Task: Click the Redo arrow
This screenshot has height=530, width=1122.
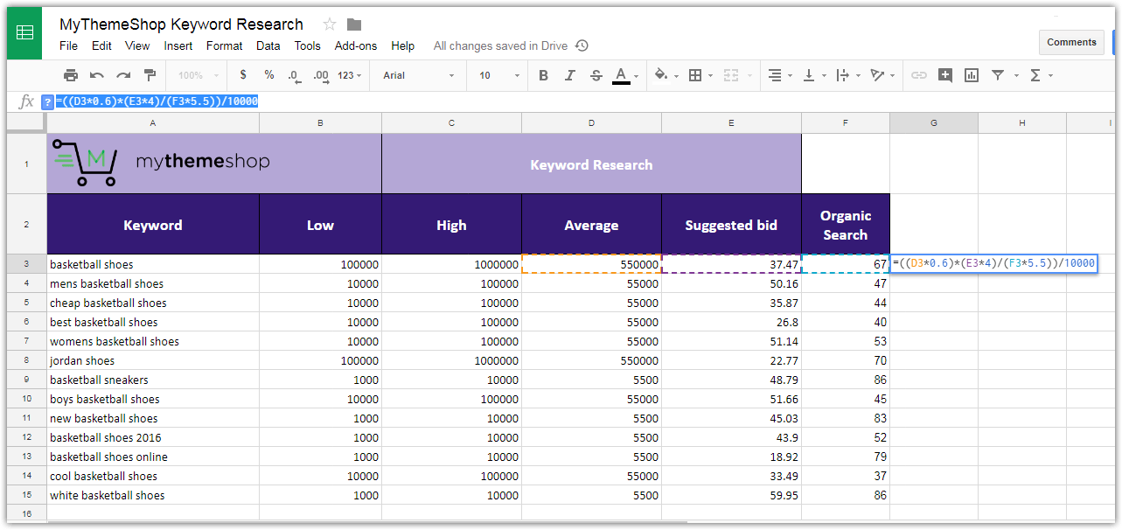Action: (x=123, y=75)
